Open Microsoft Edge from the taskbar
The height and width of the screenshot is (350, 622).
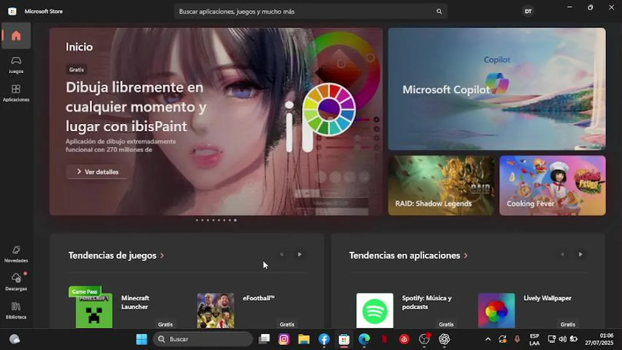(364, 339)
